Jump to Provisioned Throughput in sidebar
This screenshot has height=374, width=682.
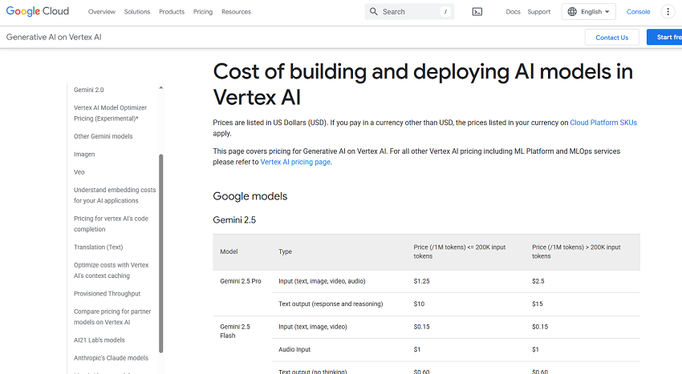(107, 294)
